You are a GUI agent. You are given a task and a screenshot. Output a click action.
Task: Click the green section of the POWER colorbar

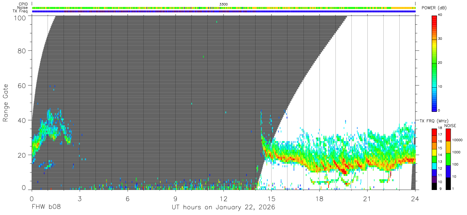tap(434, 63)
